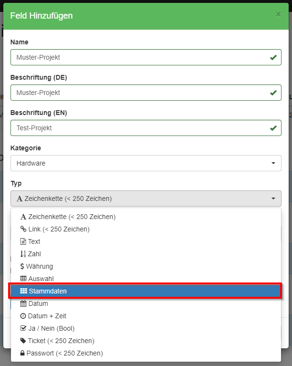
Task: Click the padlock icon beside Passwort
Action: [x=23, y=353]
